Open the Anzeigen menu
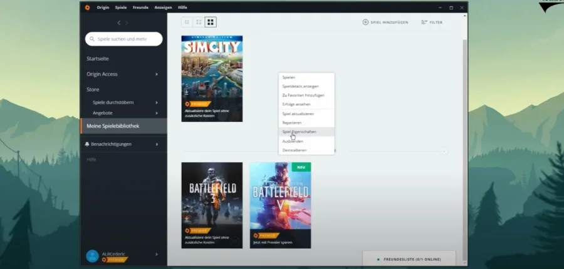Image resolution: width=564 pixels, height=269 pixels. (163, 7)
